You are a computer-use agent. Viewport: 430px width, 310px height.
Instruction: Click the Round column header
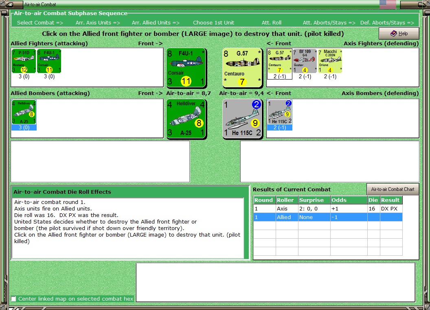(x=264, y=200)
